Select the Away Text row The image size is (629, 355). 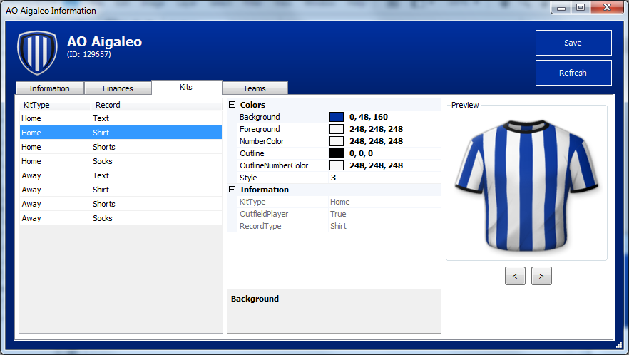(121, 175)
